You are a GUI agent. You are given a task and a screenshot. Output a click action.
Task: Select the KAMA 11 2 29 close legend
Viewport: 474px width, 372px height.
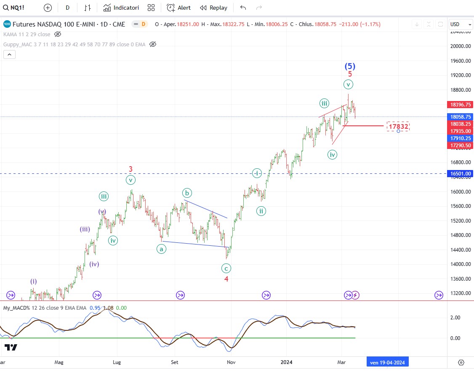coord(27,35)
